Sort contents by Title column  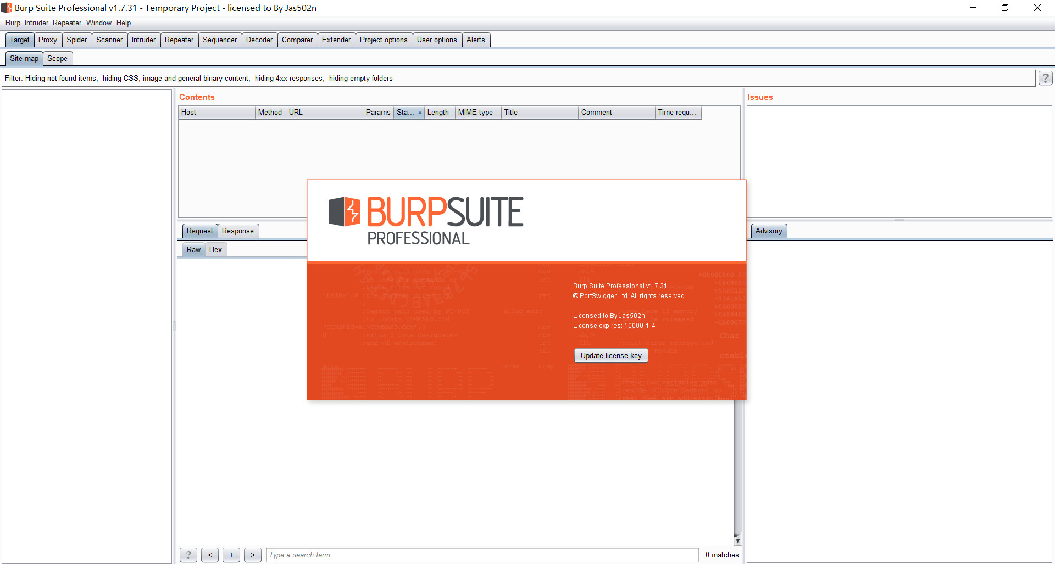click(540, 113)
